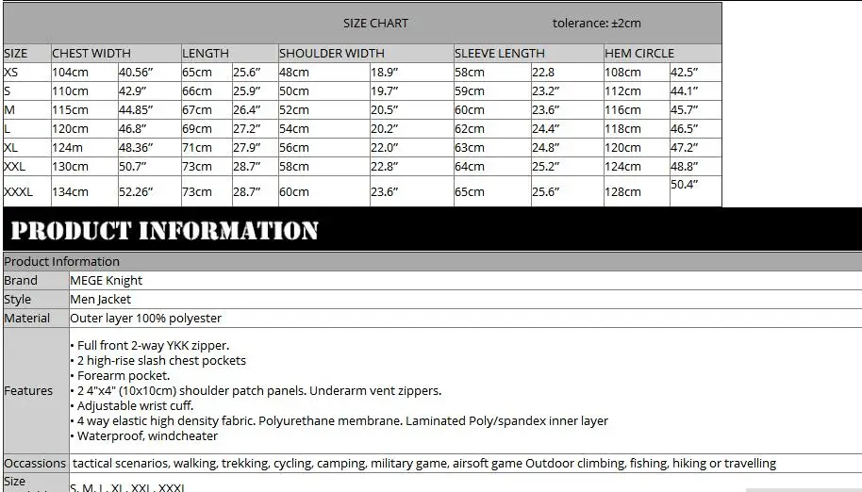Viewport: 862px width, 492px height.
Task: Click the SIZE CHART title text
Action: click(375, 23)
